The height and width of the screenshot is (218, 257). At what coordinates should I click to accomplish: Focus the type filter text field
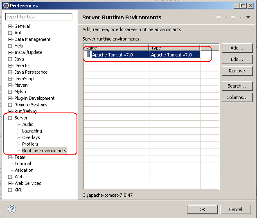click(39, 17)
